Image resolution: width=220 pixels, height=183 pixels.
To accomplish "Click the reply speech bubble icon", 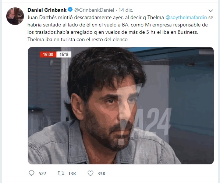I will (31, 173).
